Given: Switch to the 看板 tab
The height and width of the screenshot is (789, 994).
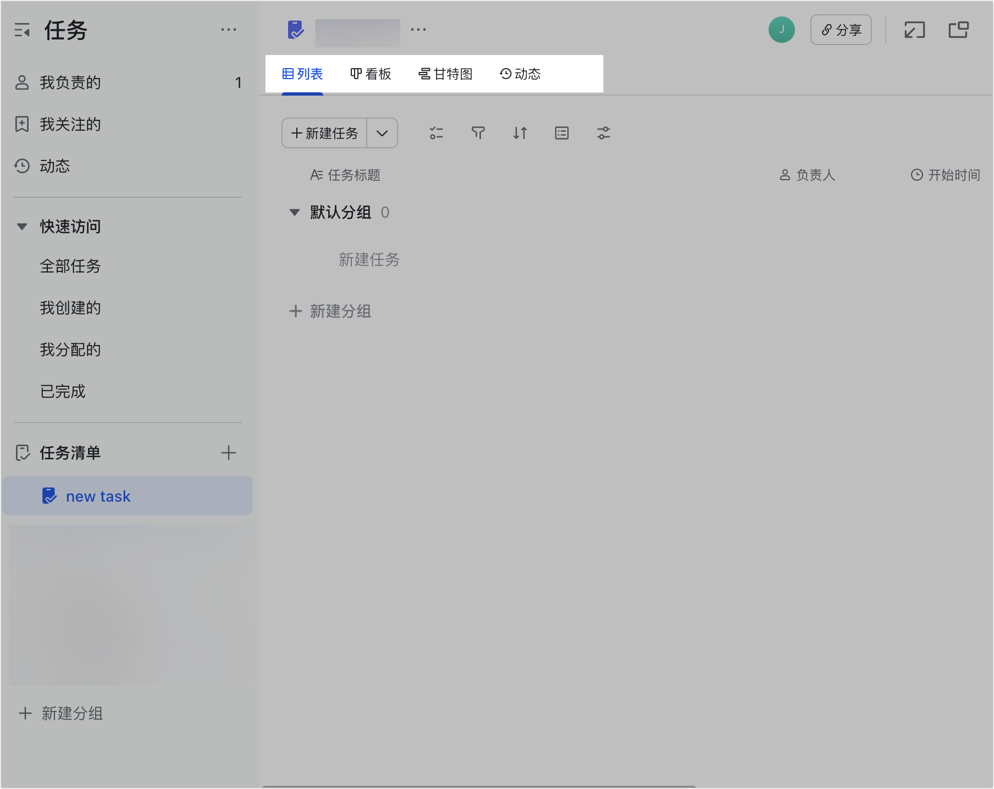Looking at the screenshot, I should click(371, 74).
